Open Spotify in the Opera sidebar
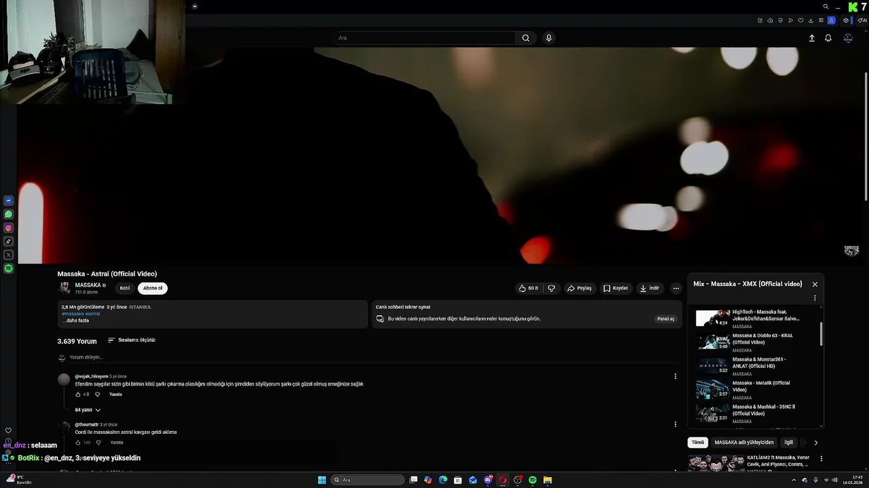Screen dimensions: 869x488 (9, 268)
